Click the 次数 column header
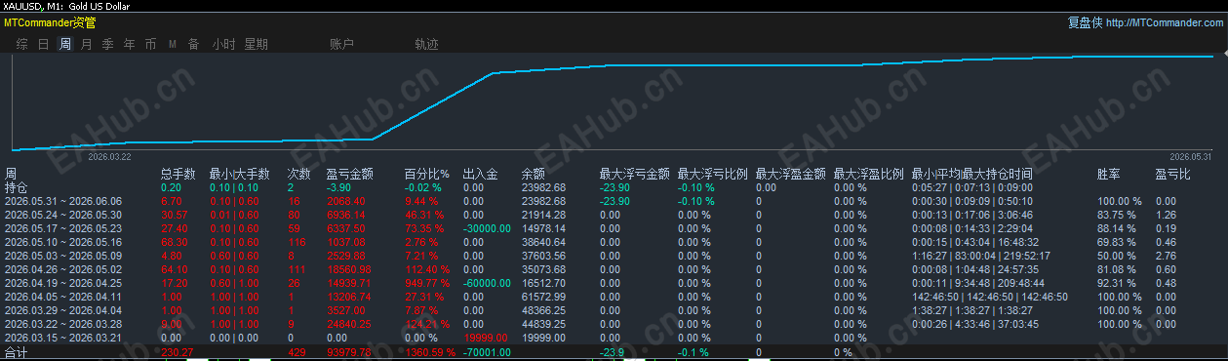 299,174
